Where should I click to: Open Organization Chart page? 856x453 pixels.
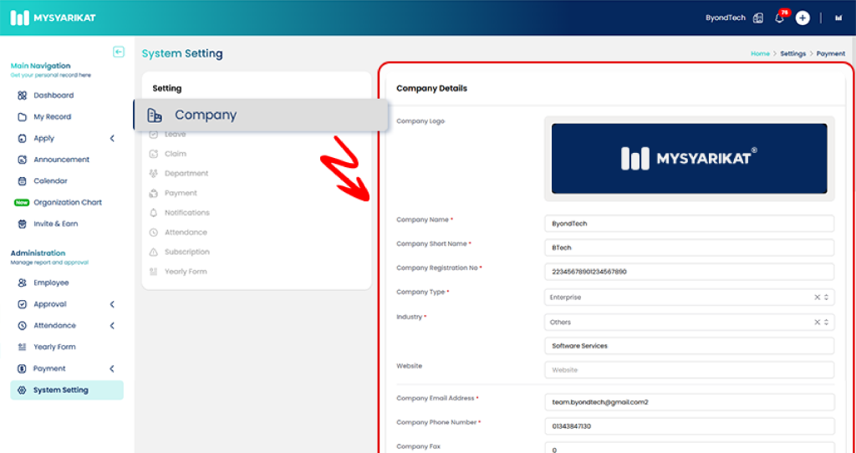tap(68, 202)
